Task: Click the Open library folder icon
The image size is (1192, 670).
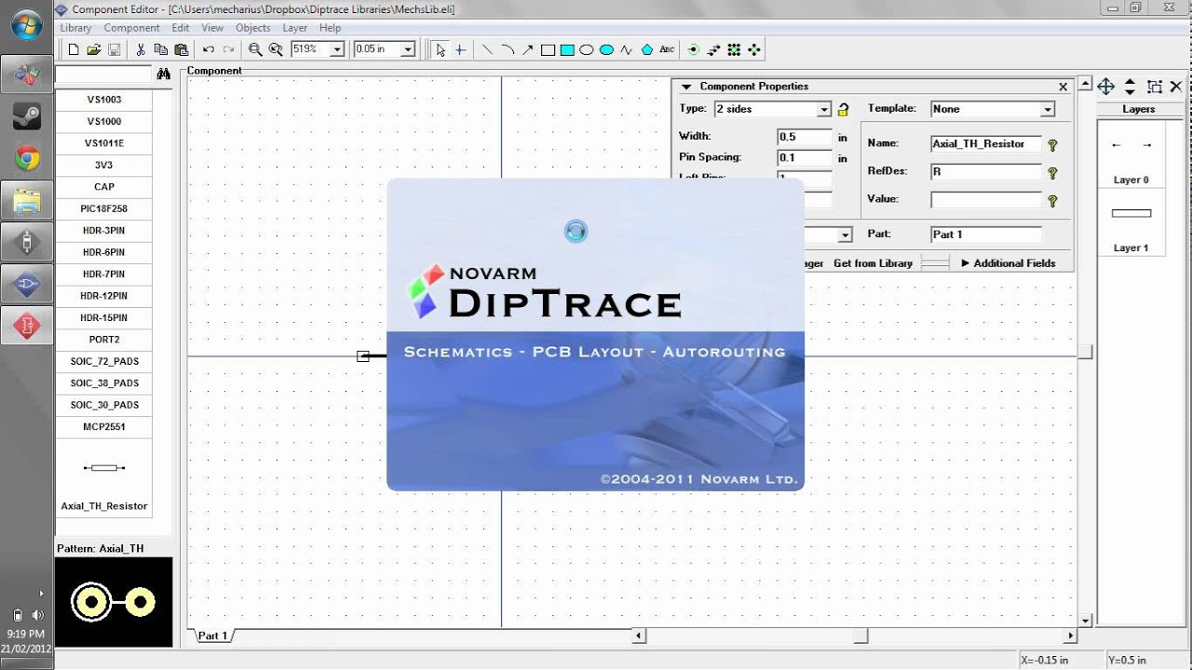Action: click(x=94, y=49)
